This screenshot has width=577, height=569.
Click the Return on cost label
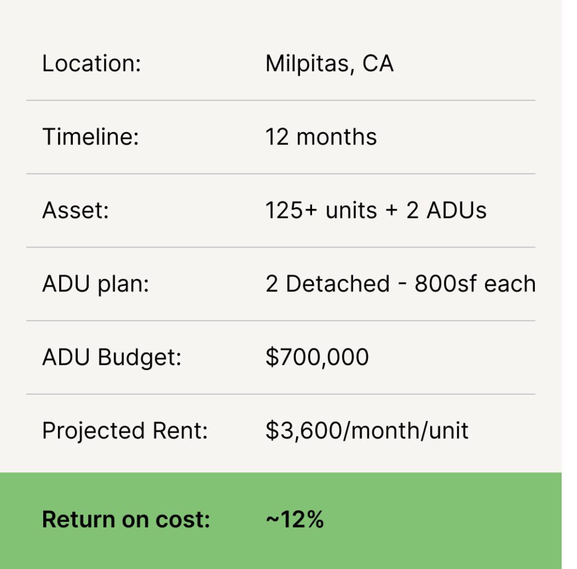[x=126, y=519]
